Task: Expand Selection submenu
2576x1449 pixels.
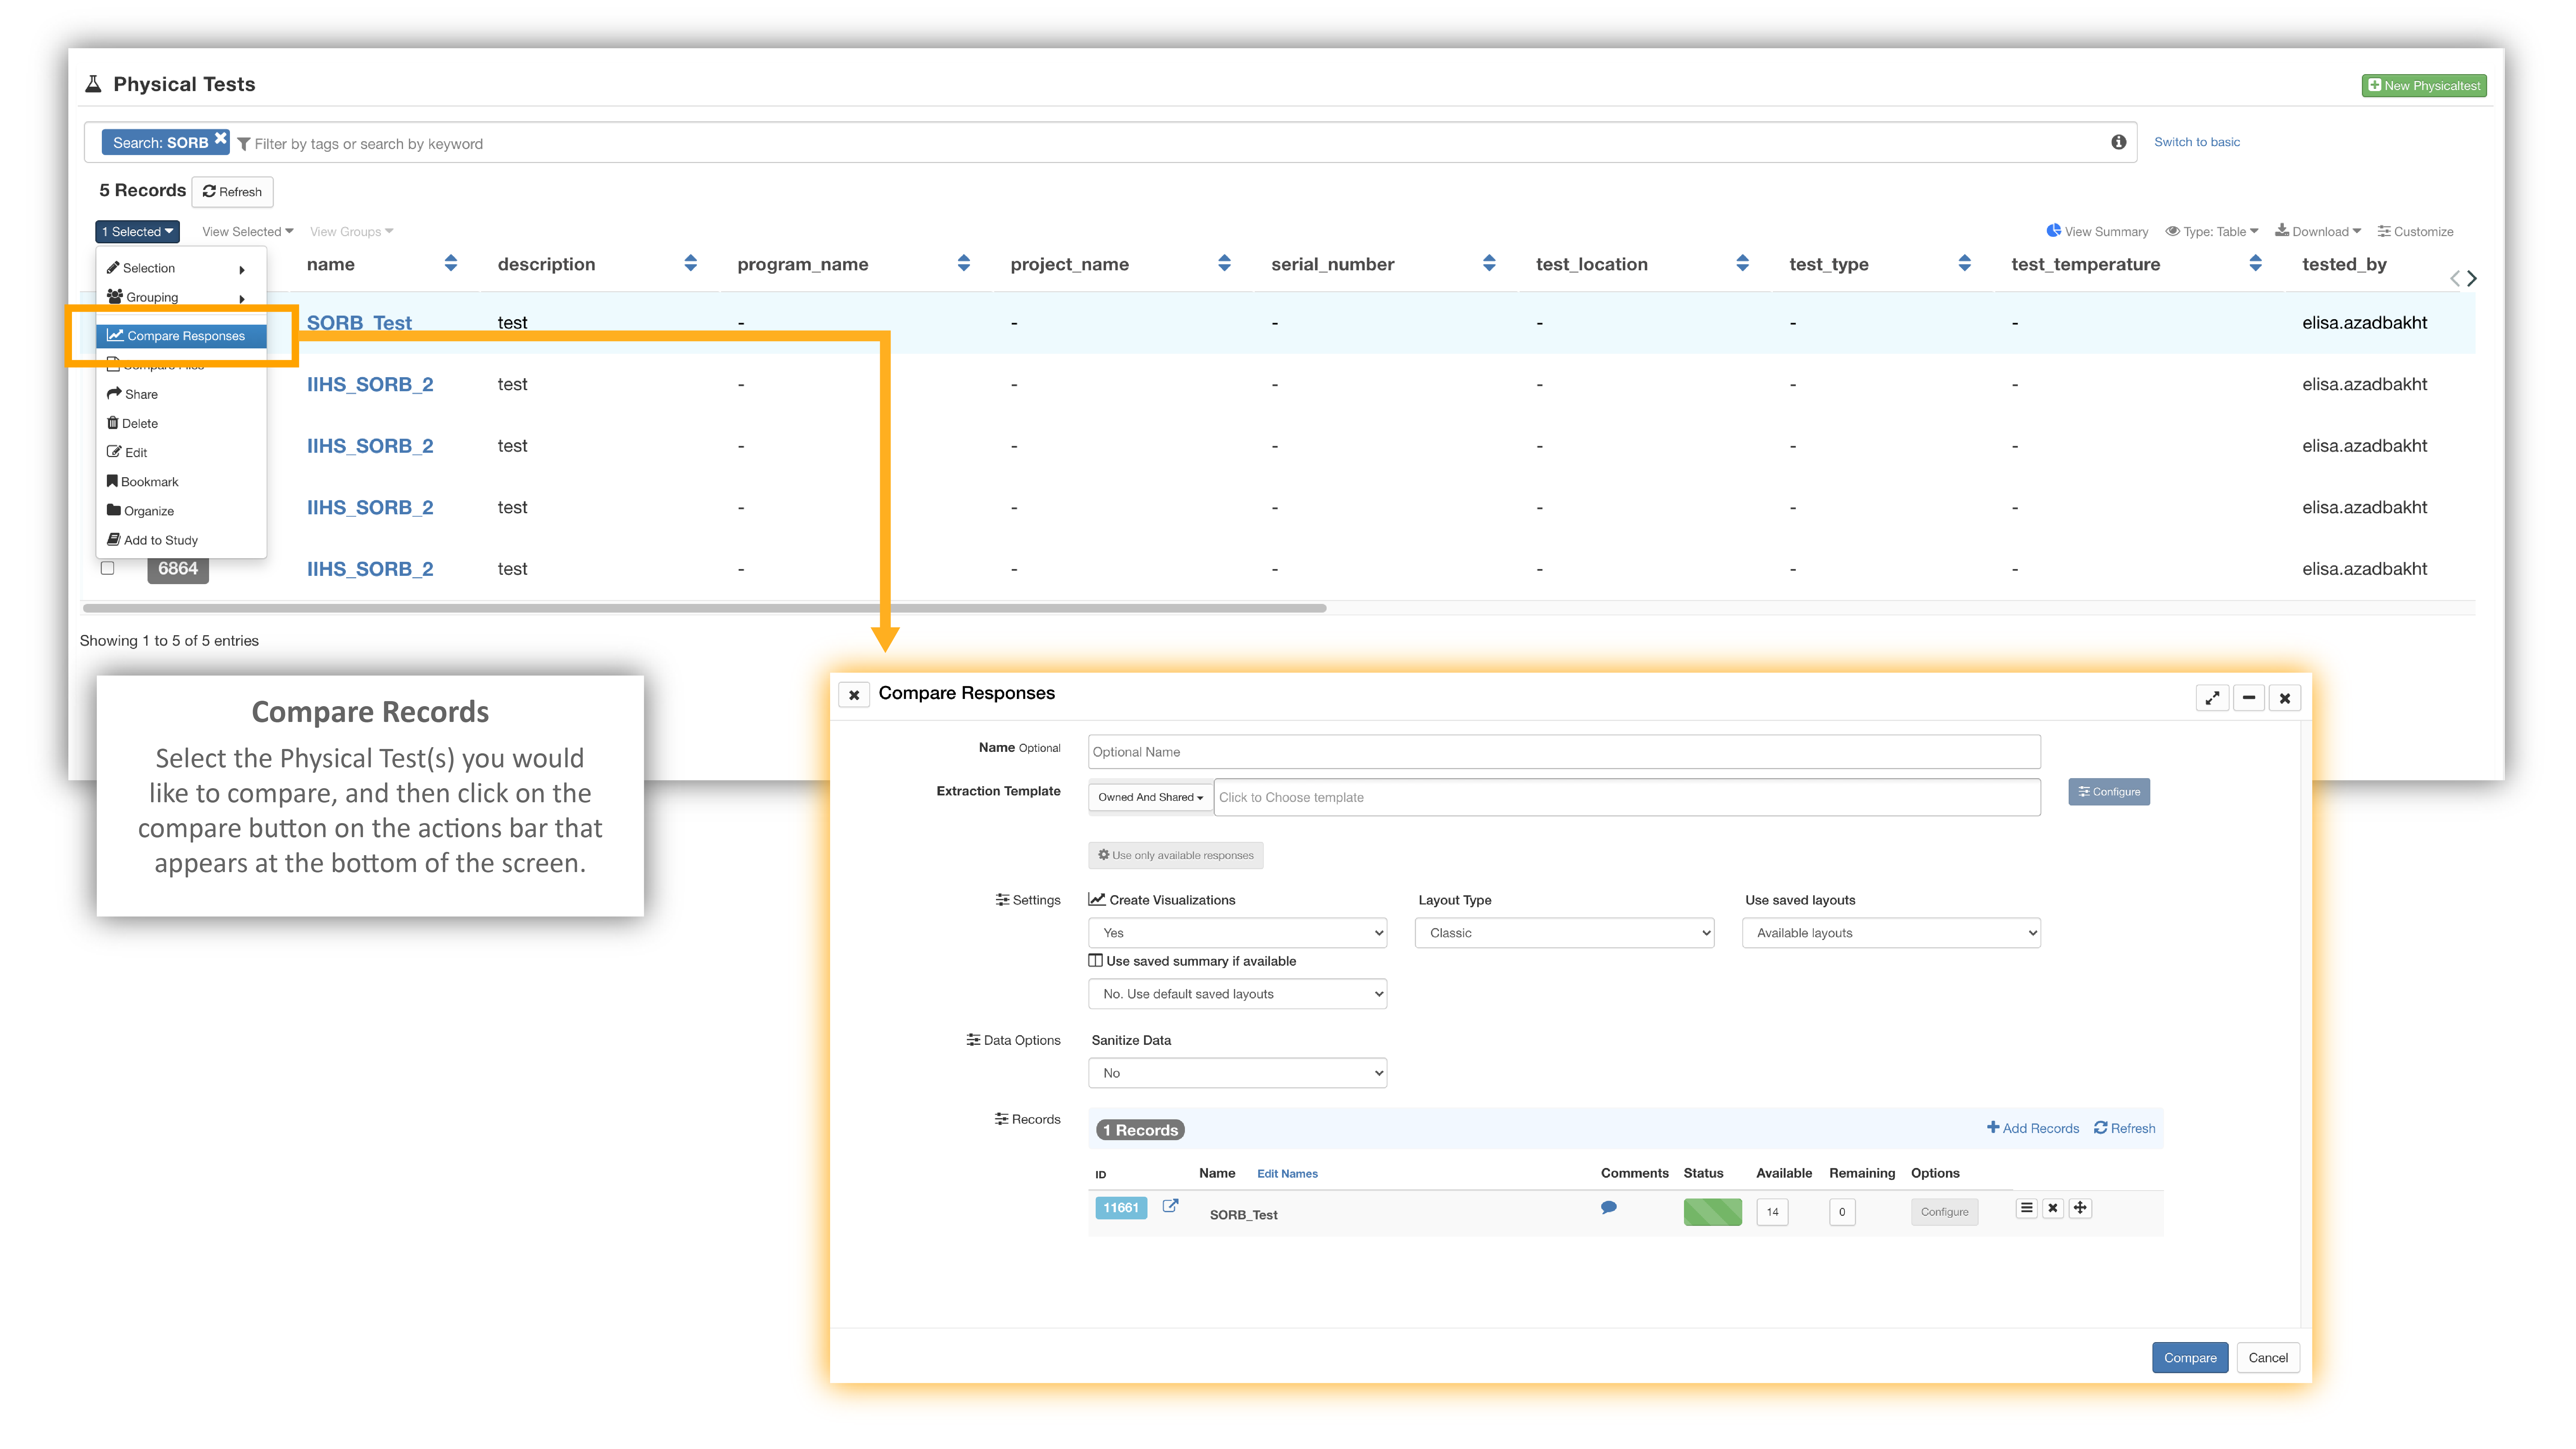Action: point(181,268)
